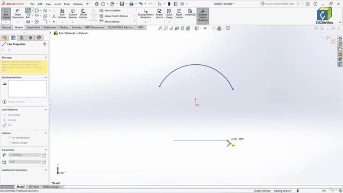Collapse the Existing Relations section
Screen dimensions: 343x193
pos(46,77)
